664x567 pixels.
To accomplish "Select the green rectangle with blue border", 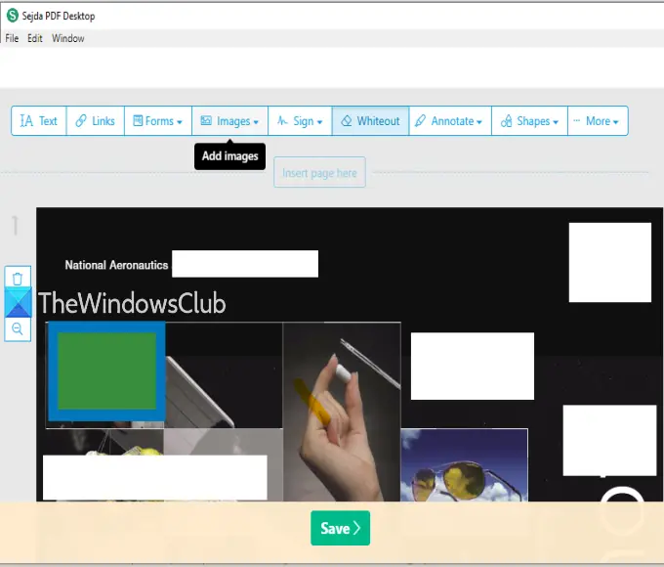I will point(106,371).
